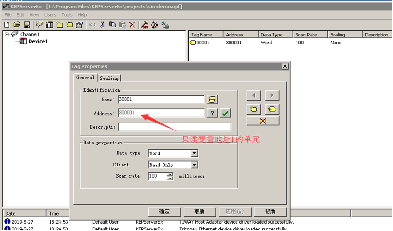Open a project file from toolbar

(x=17, y=24)
